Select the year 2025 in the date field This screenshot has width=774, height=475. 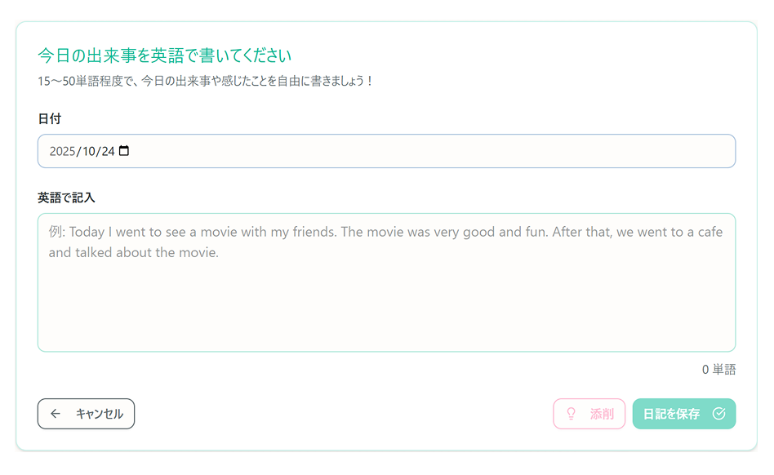tap(62, 151)
